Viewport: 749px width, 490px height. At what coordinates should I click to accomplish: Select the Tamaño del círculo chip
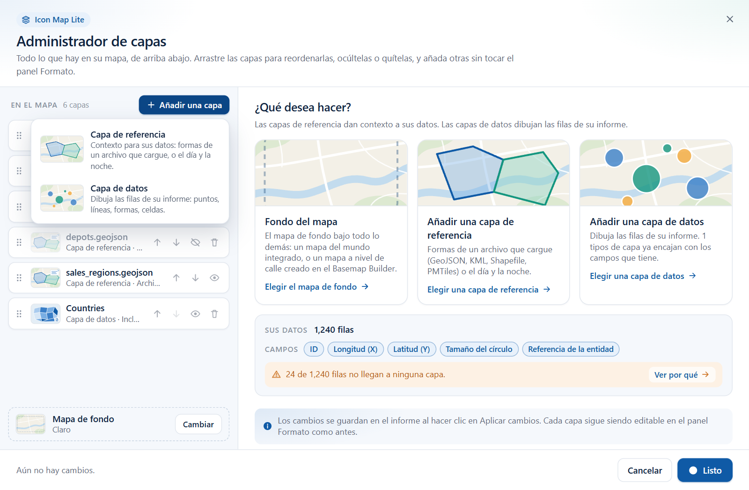coord(479,349)
